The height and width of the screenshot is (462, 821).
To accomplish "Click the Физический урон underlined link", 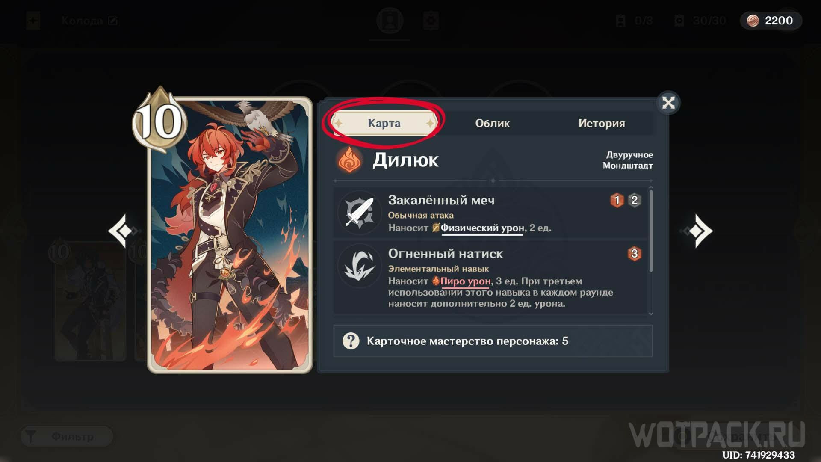I will [x=482, y=228].
